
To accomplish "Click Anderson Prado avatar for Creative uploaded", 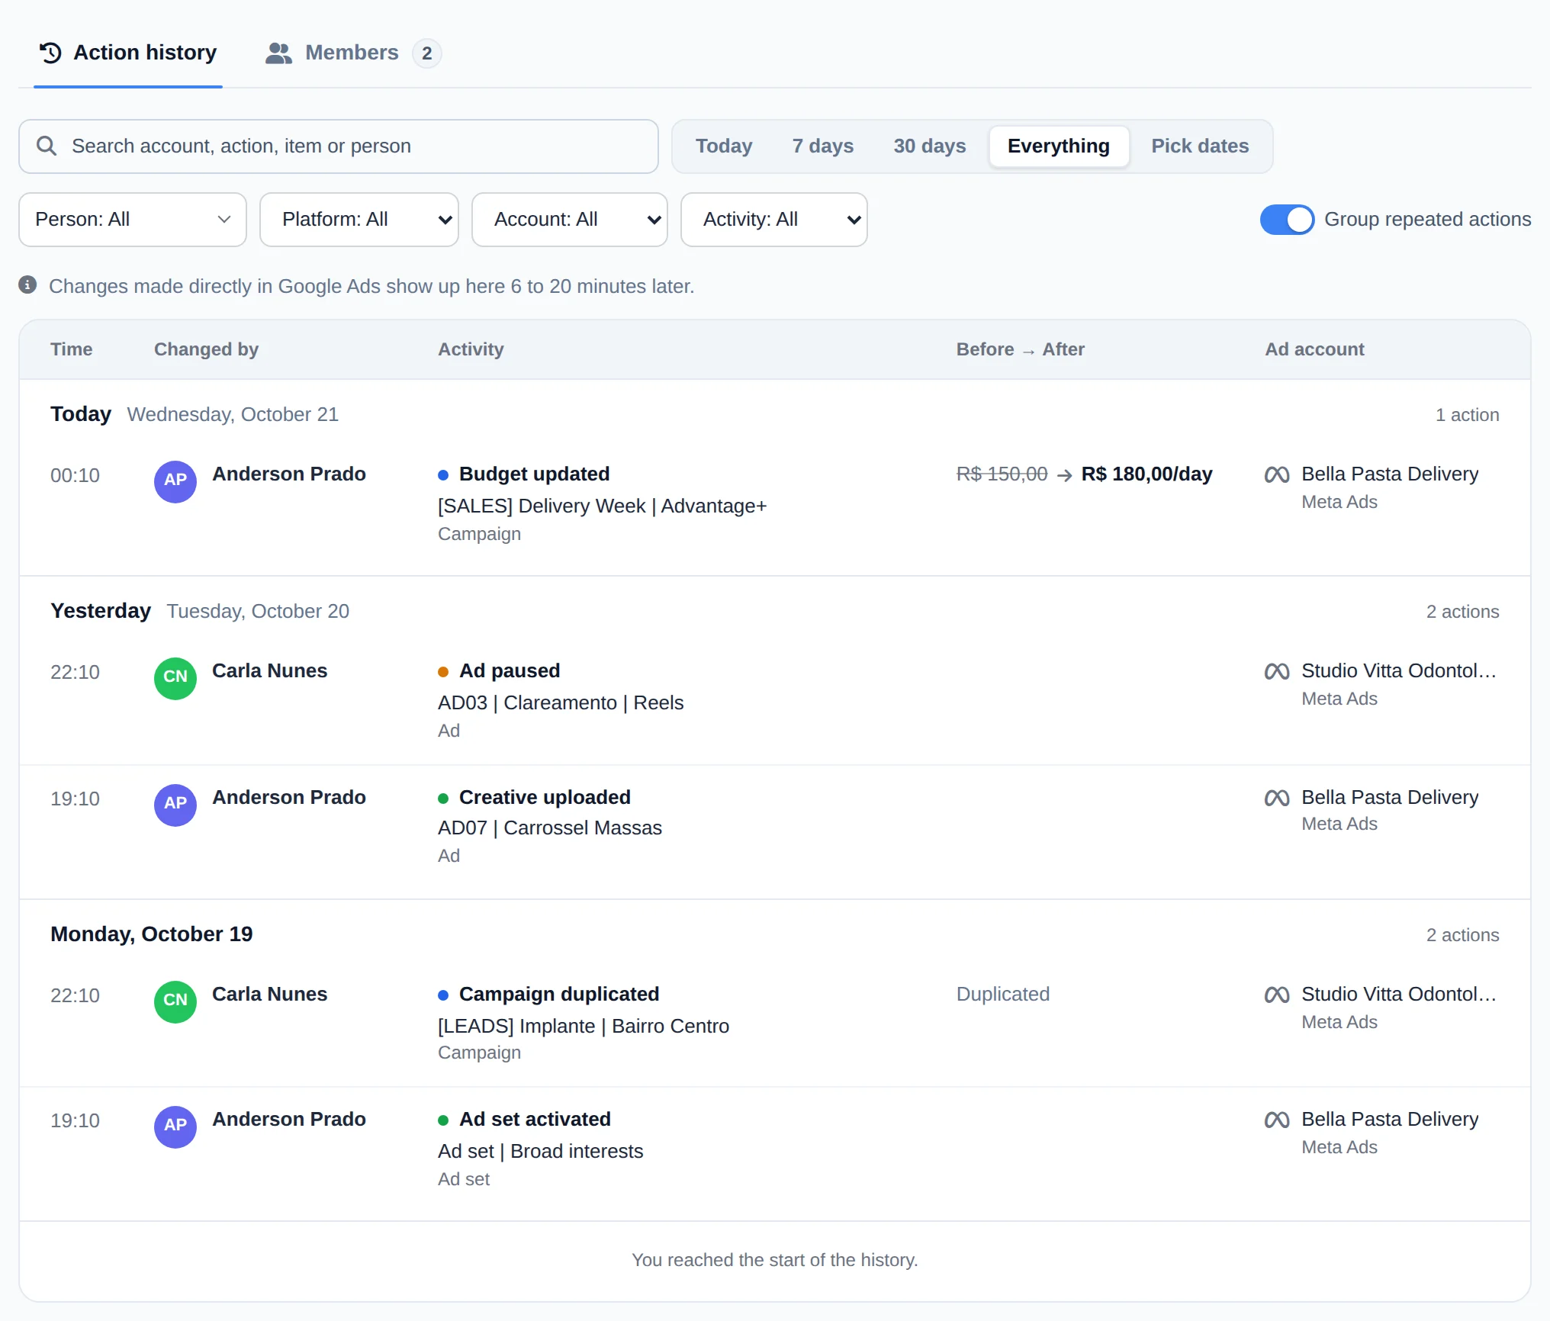I will 175,804.
